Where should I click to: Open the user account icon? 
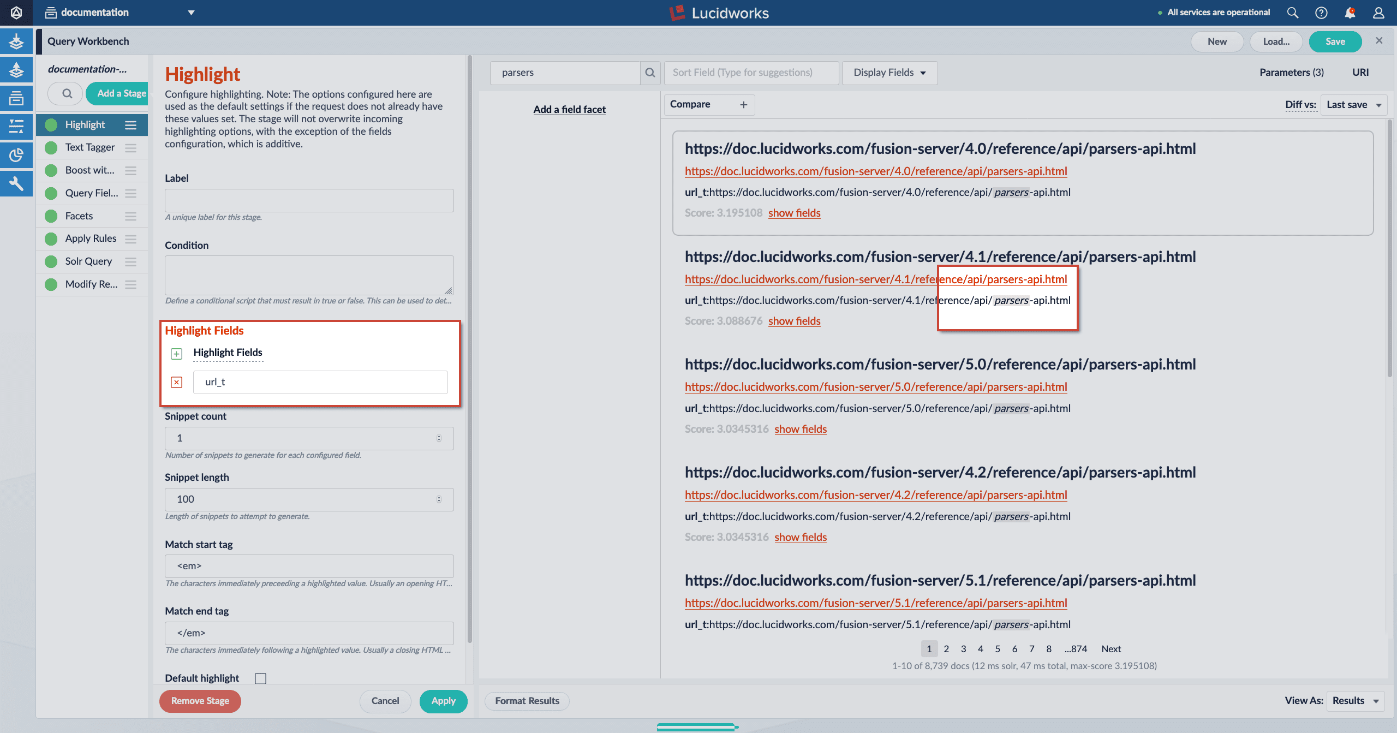[1379, 13]
